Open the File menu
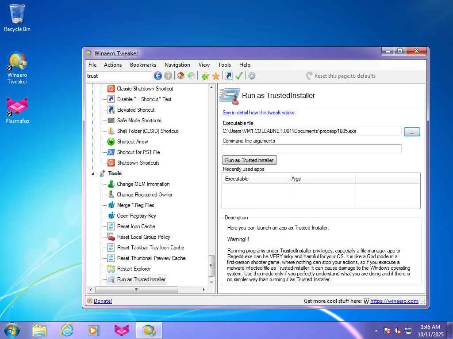 point(92,65)
